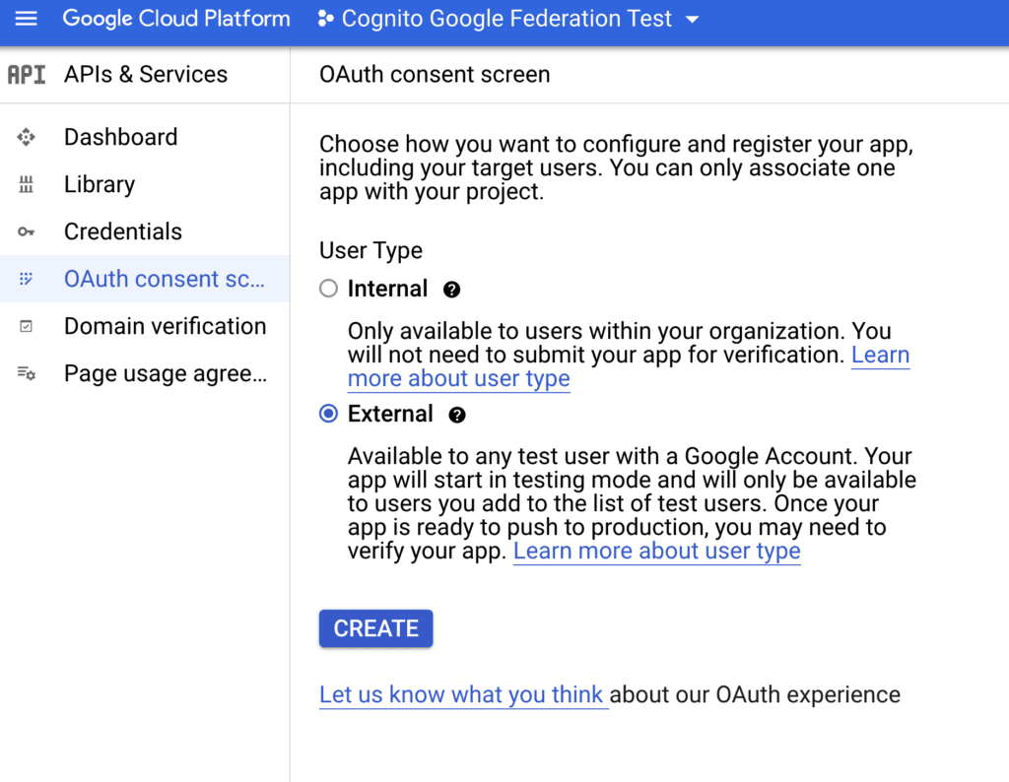Select OAuth consent screen in sidebar
This screenshot has height=782, width=1009.
click(145, 279)
